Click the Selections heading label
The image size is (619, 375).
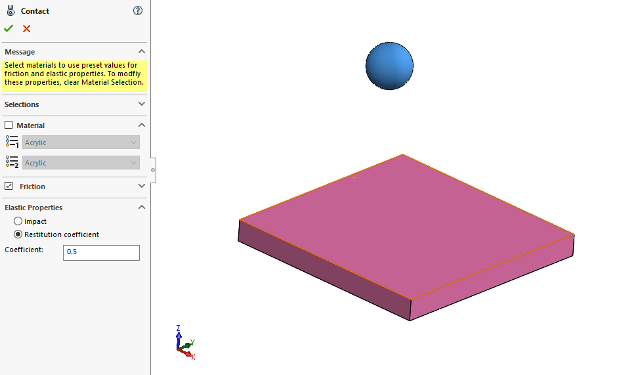(22, 104)
